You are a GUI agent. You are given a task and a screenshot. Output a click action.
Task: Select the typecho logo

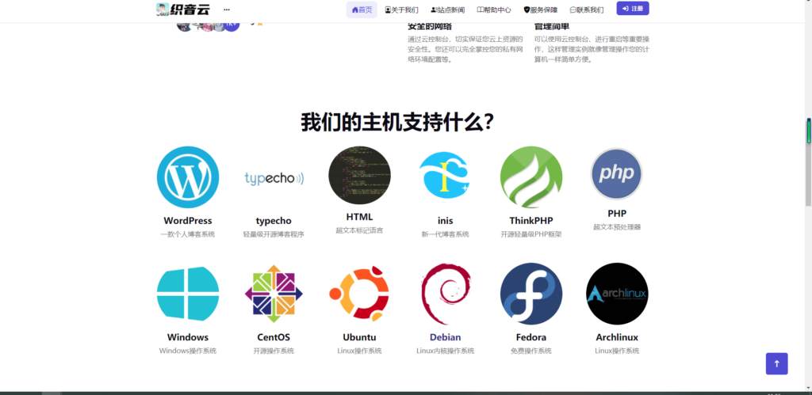coord(274,177)
